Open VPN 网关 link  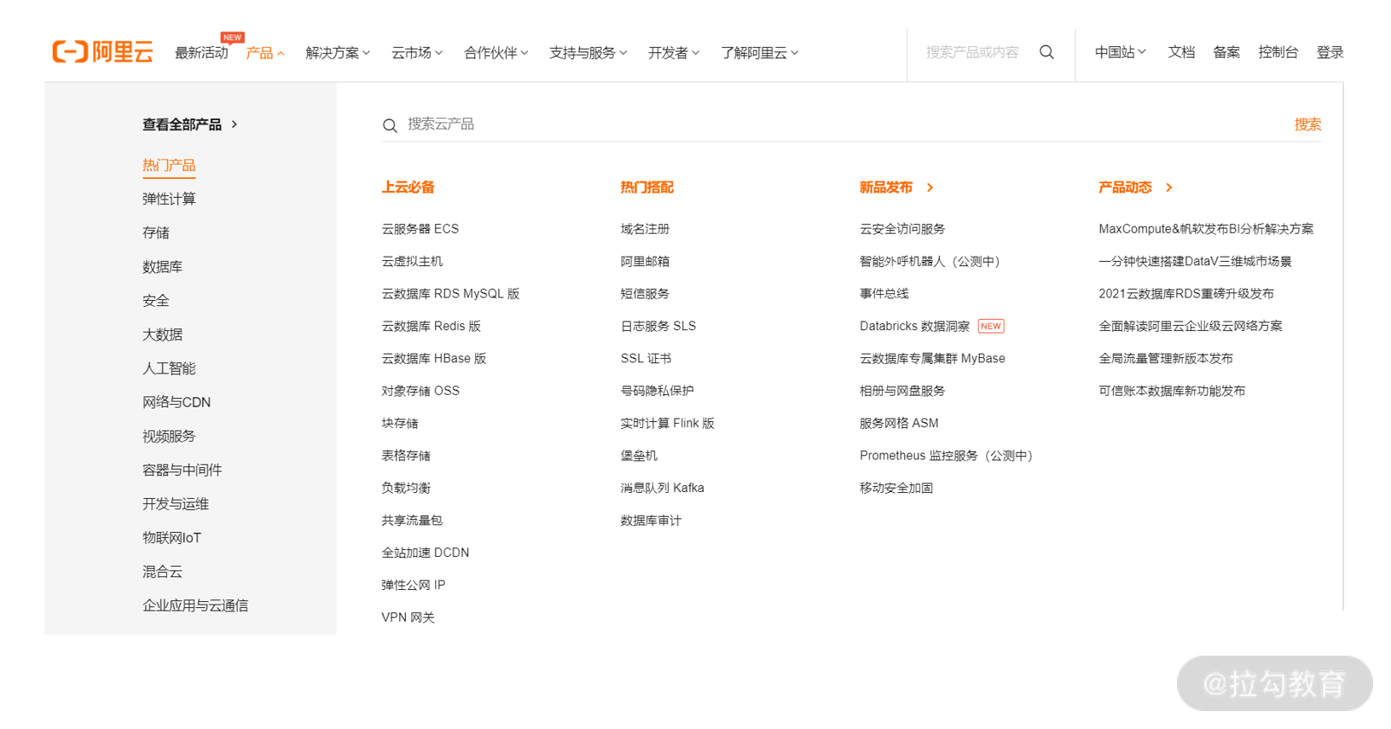click(x=408, y=617)
